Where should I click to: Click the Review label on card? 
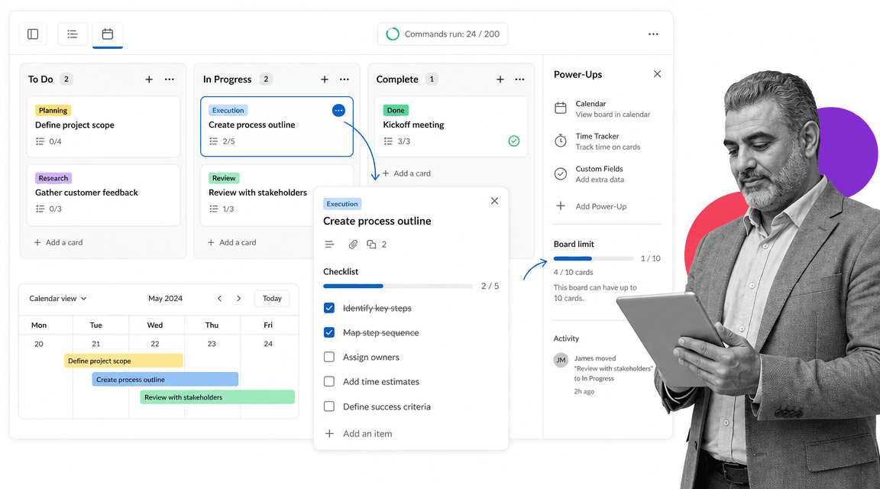tap(224, 178)
